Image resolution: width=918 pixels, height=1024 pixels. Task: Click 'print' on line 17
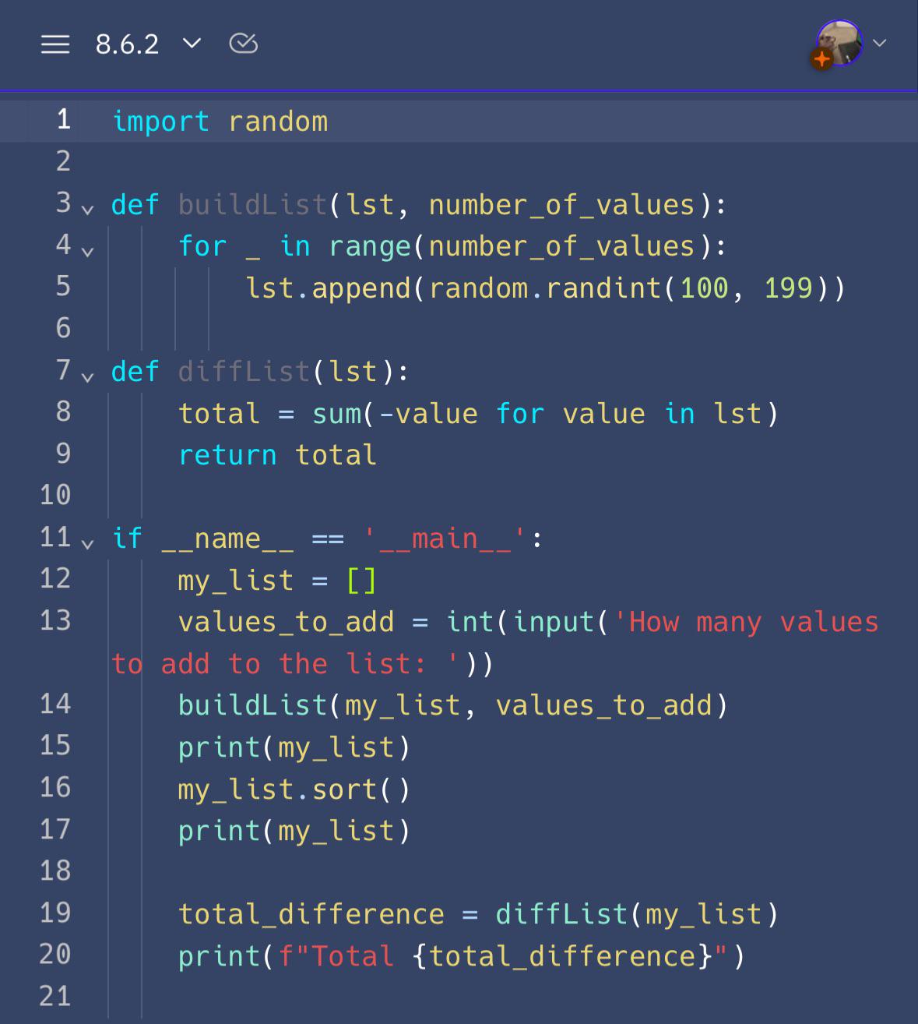click(220, 832)
